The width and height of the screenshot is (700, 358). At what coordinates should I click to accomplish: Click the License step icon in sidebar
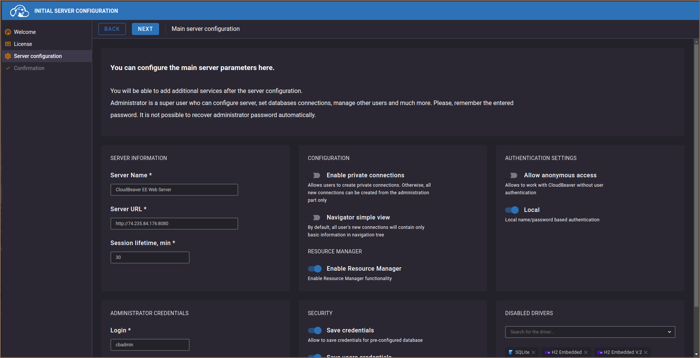coord(8,44)
